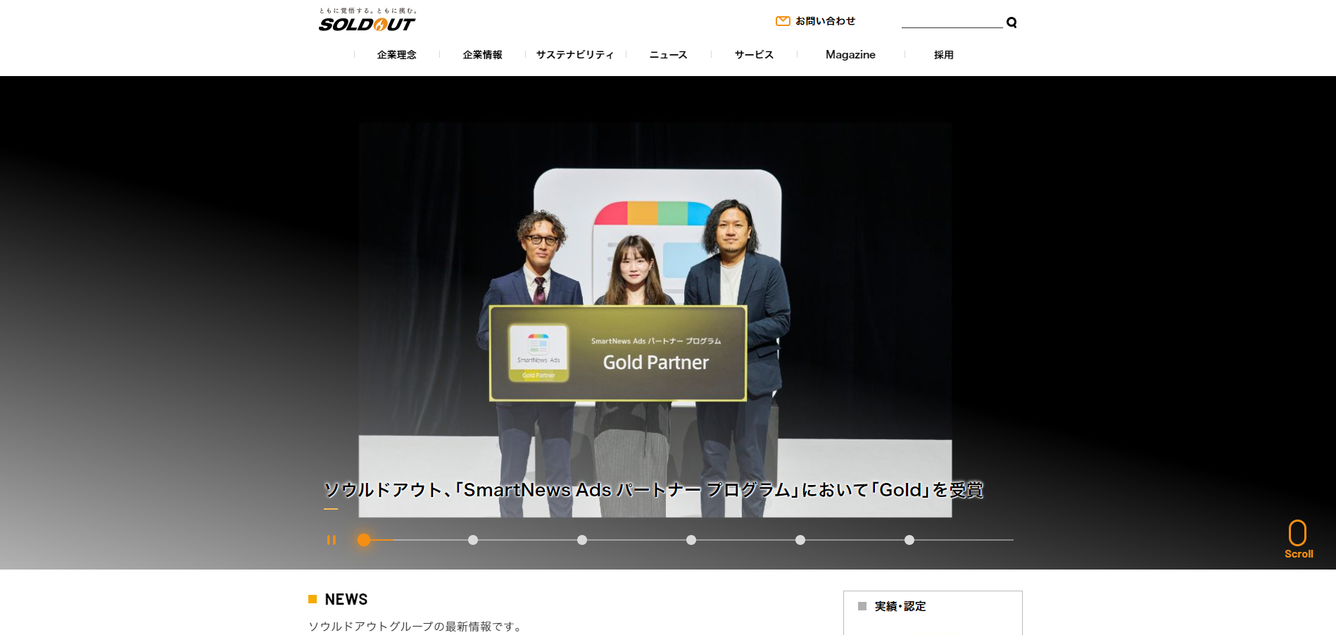1336x635 pixels.
Task: Jump to the fifth slide dot
Action: pyautogui.click(x=800, y=540)
